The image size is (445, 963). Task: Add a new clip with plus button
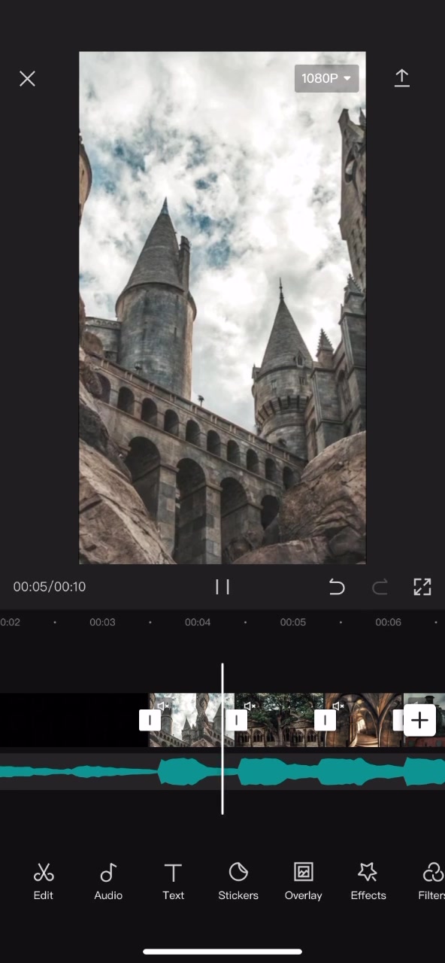[x=419, y=720]
